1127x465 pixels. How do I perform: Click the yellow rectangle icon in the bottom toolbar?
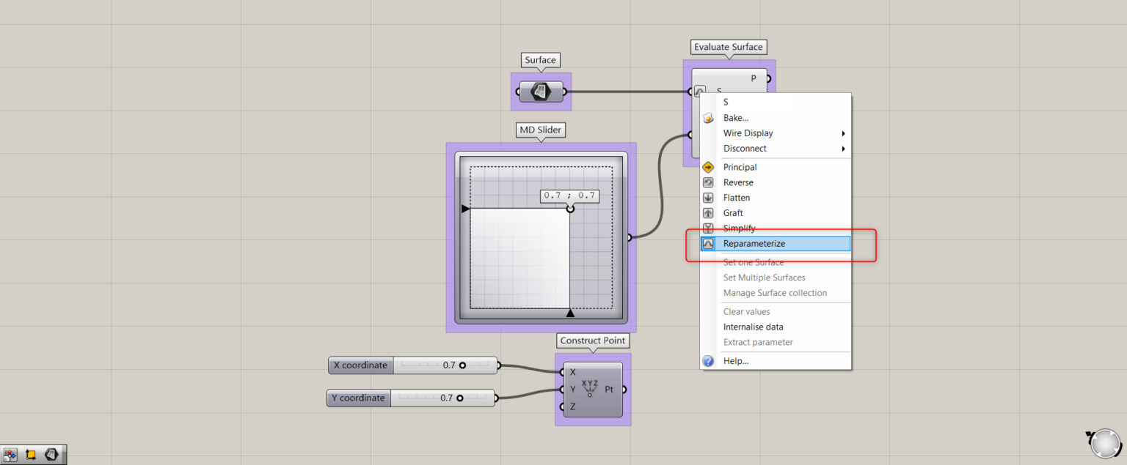tap(29, 454)
